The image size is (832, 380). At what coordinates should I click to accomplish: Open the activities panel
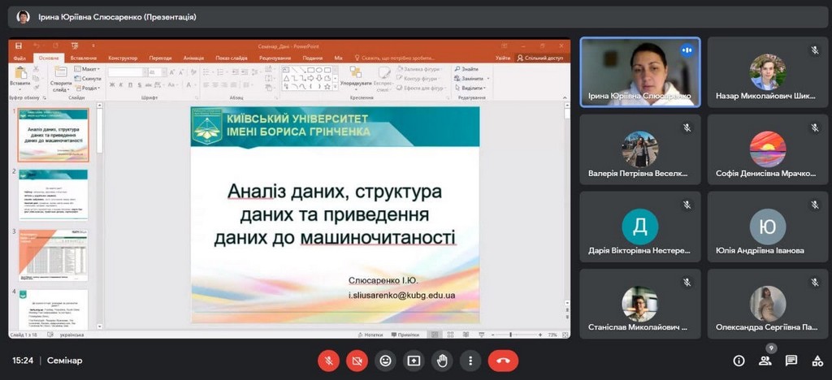[x=817, y=361]
